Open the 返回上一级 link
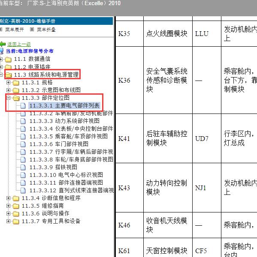Image resolution: width=257 pixels, height=257 pixels. [x=19, y=44]
